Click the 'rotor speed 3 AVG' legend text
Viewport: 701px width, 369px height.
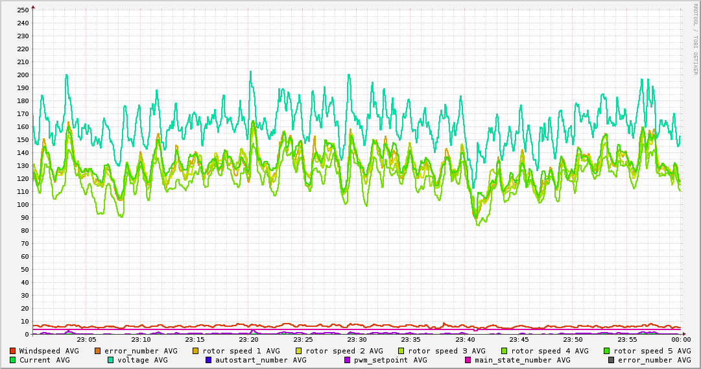pyautogui.click(x=447, y=351)
